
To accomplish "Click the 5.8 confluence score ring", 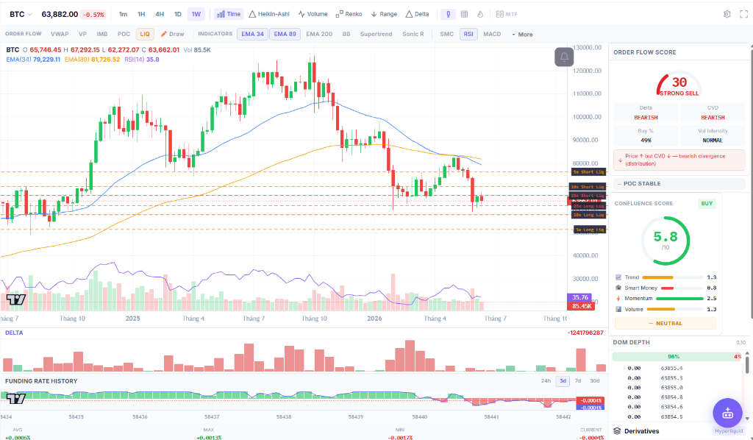I will tap(665, 241).
